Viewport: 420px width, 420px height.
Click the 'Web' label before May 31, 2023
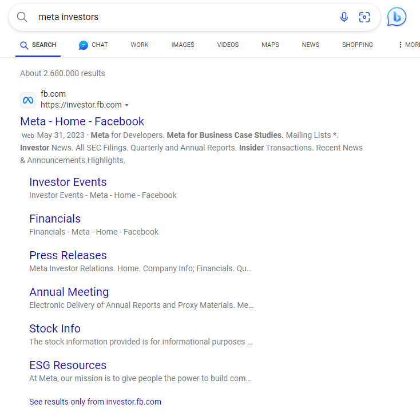click(x=28, y=136)
